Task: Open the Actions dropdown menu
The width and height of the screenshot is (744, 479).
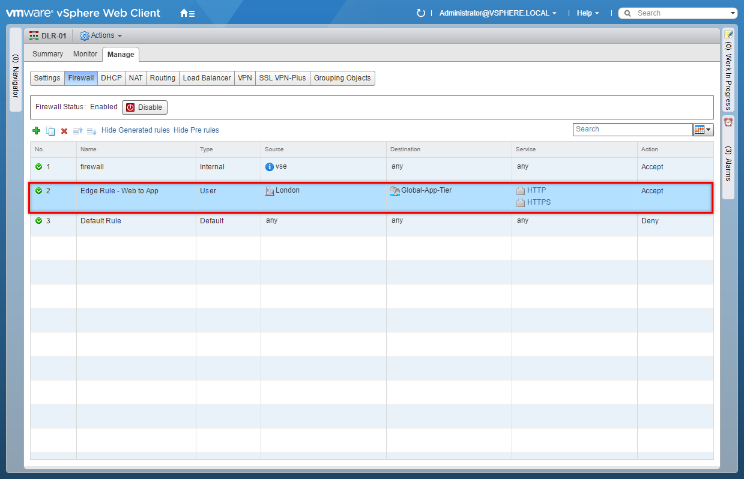Action: click(x=101, y=36)
